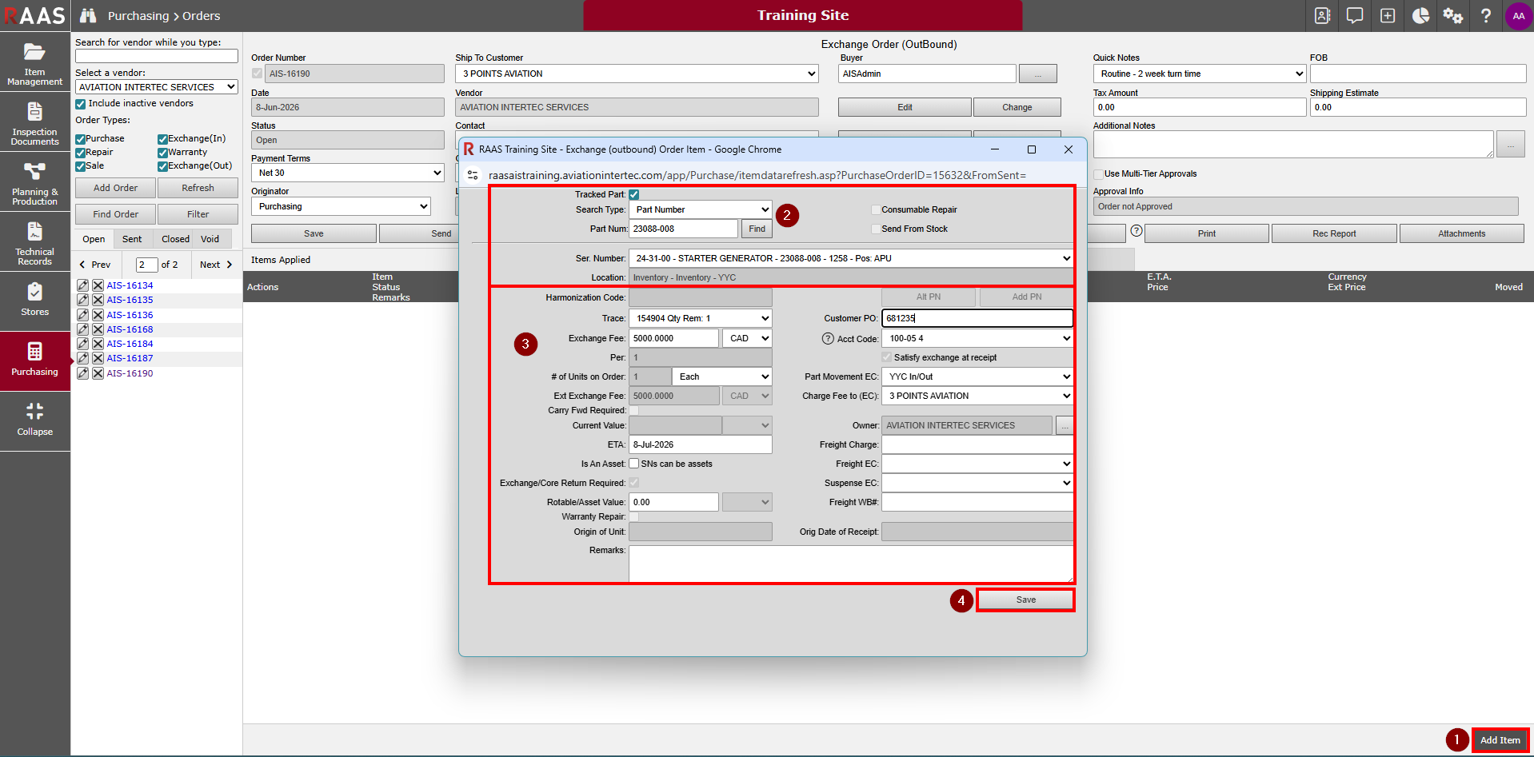Go to Next page of orders

pyautogui.click(x=216, y=265)
